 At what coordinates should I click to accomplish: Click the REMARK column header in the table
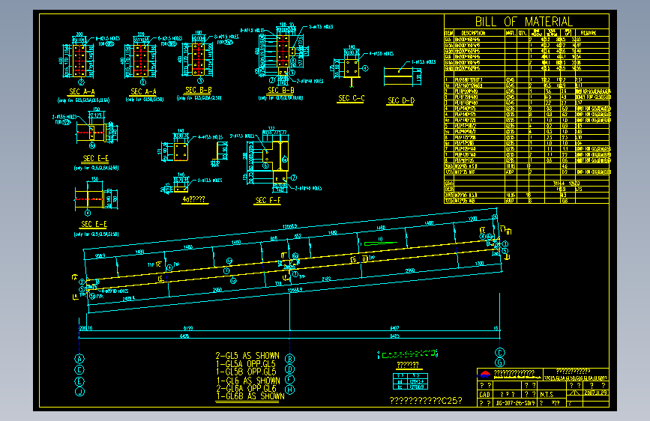pos(589,33)
